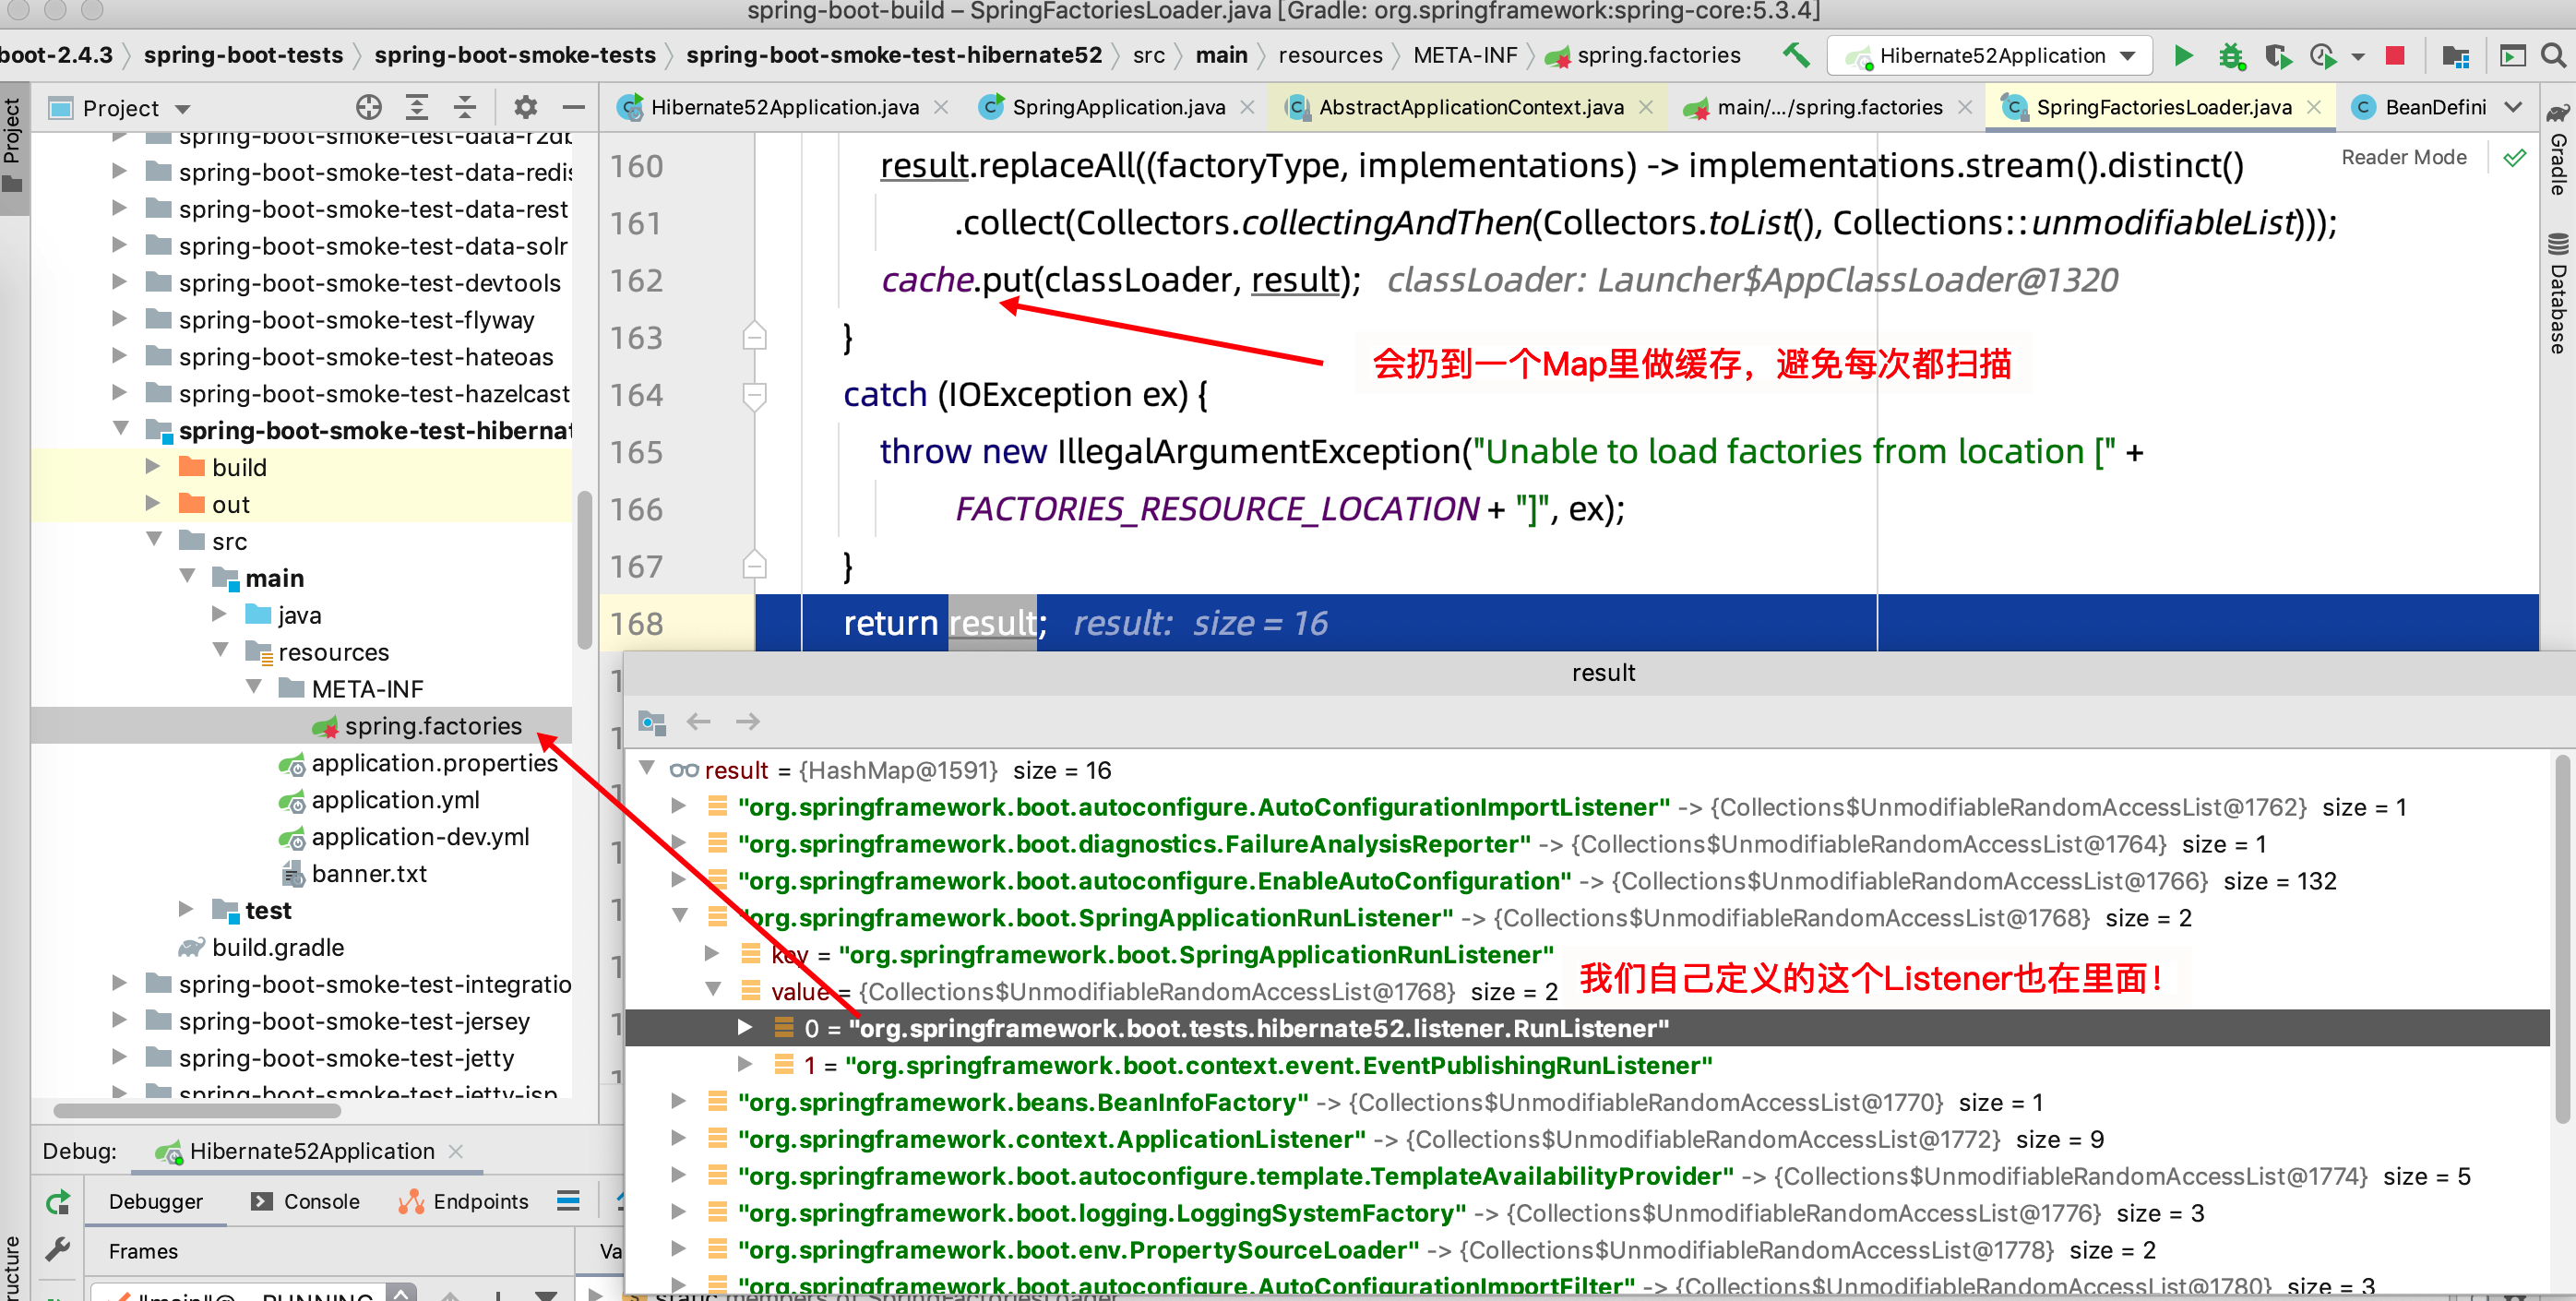Click the green Run button in toolbar
The height and width of the screenshot is (1301, 2576).
(x=2183, y=56)
